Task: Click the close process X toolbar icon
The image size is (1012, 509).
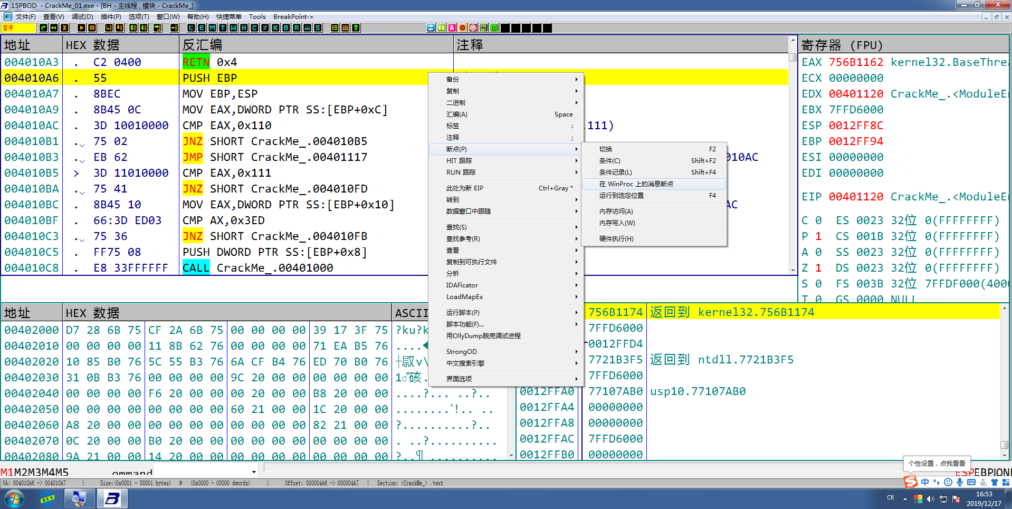Action: pos(64,28)
